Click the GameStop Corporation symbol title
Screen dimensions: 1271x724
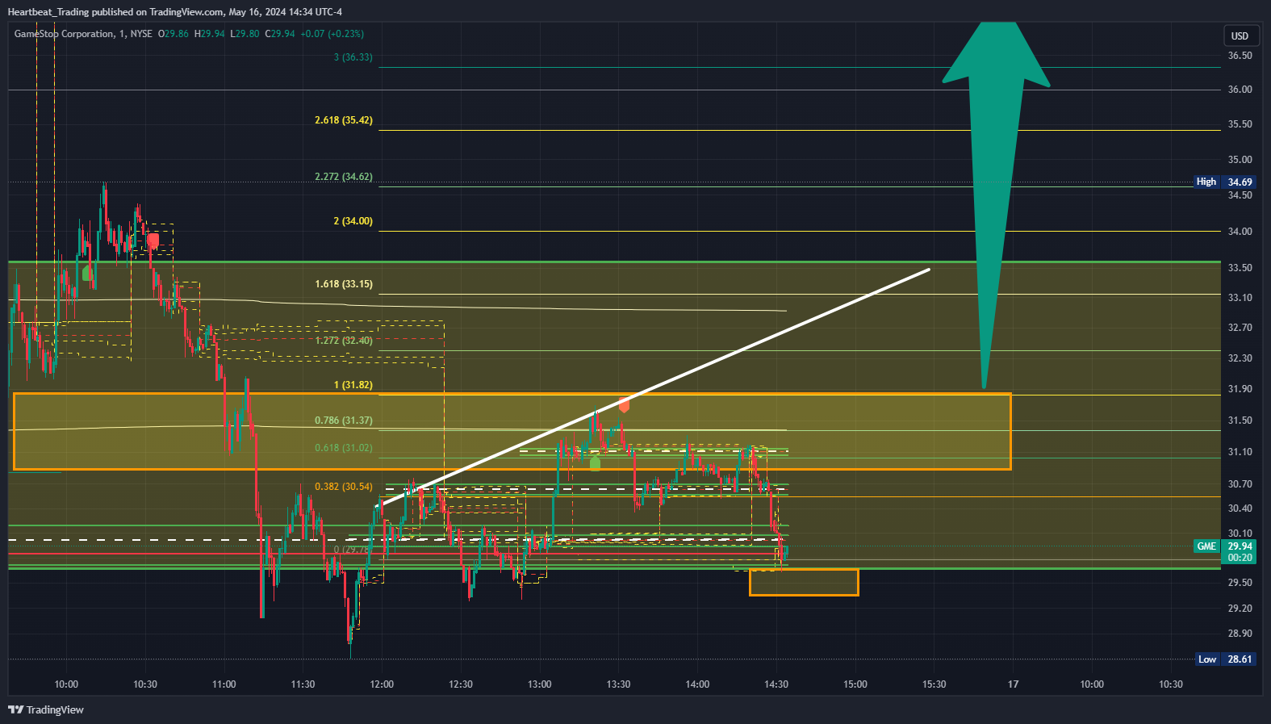(x=65, y=34)
